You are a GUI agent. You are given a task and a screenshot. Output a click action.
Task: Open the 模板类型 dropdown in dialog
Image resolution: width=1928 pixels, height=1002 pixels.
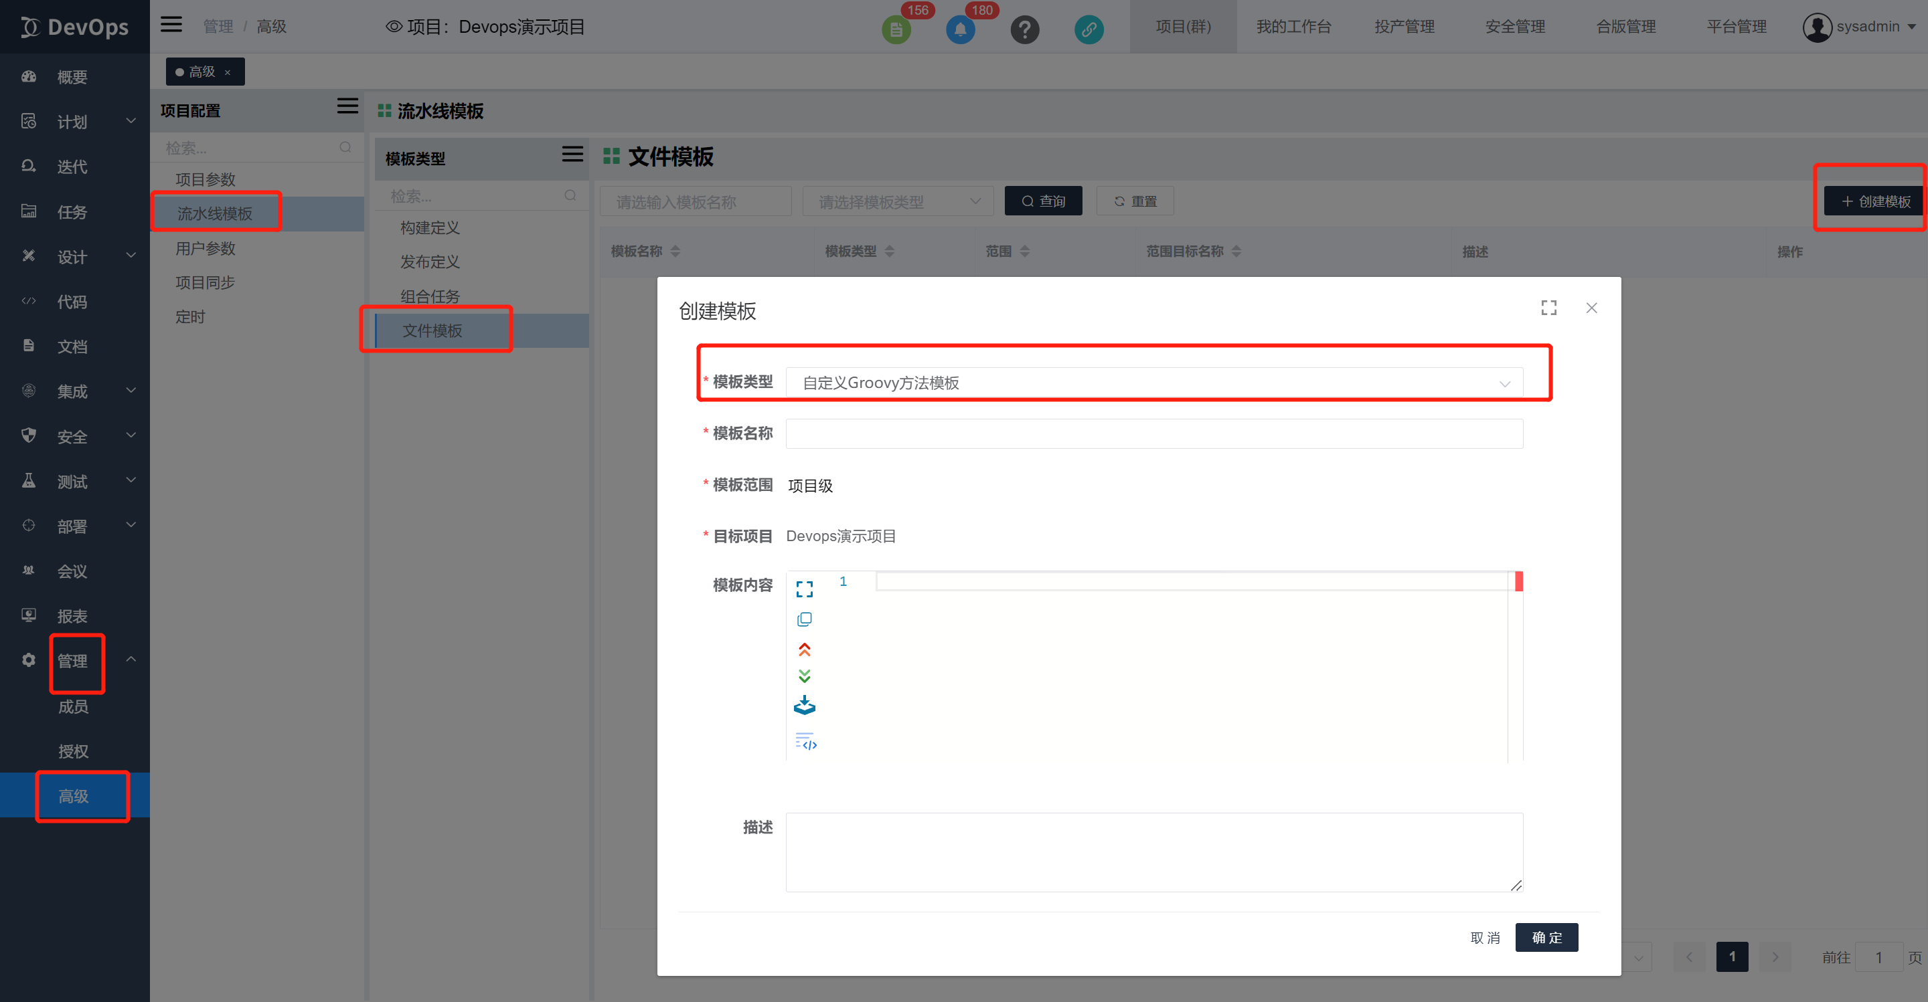point(1153,383)
